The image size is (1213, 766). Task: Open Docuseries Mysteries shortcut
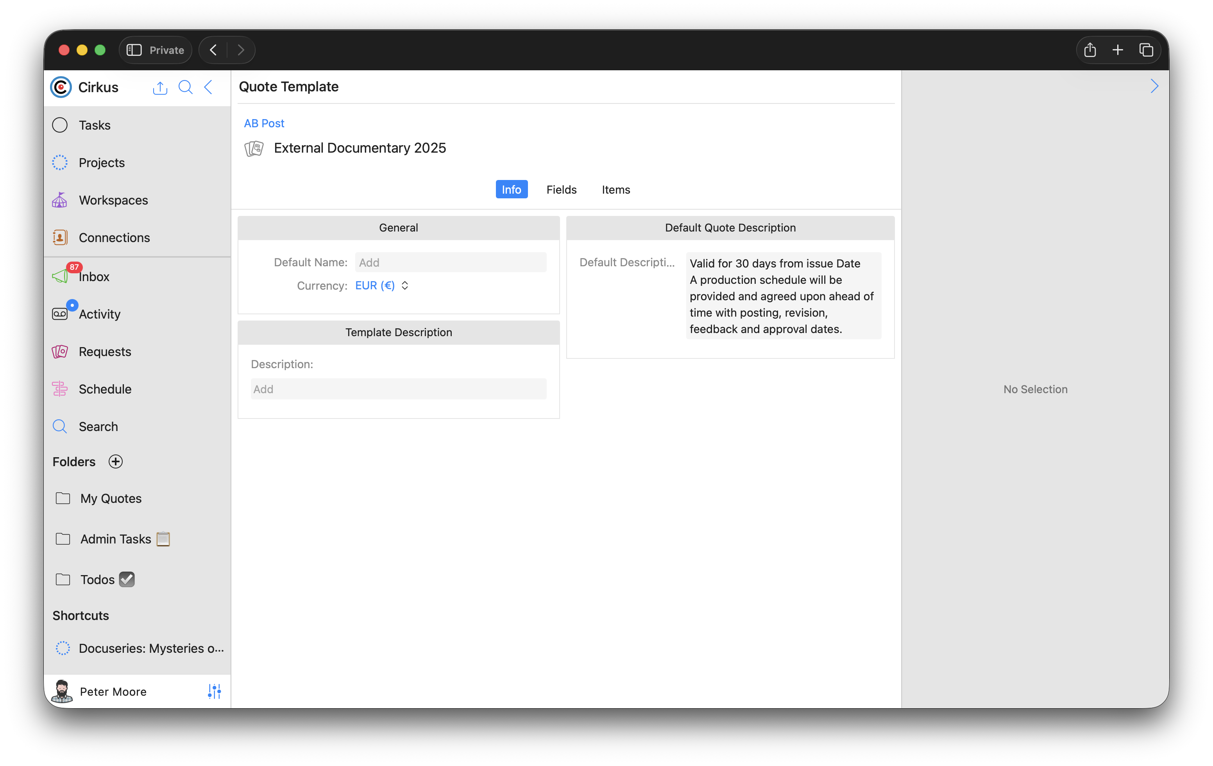pos(151,648)
